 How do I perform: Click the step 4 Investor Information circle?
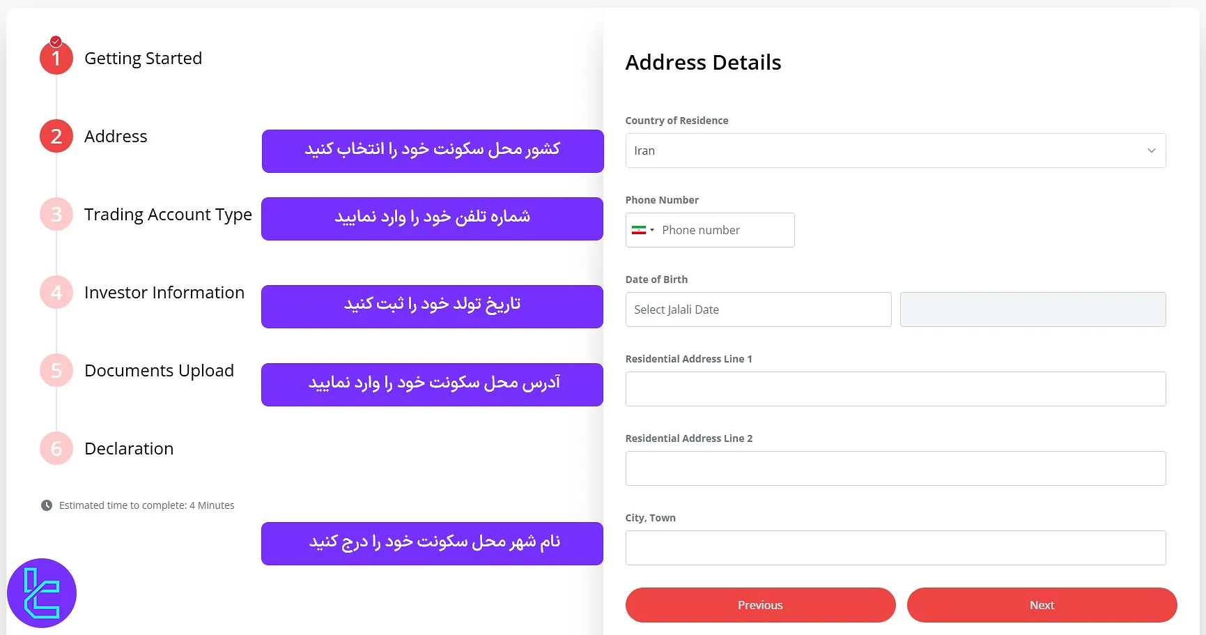56,292
